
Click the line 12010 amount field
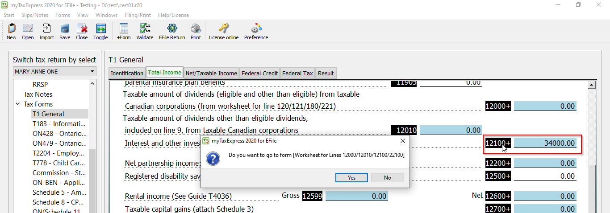pos(451,130)
